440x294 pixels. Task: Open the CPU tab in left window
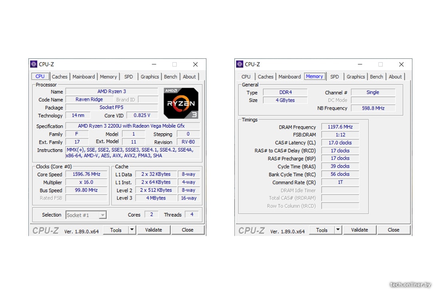(40, 76)
